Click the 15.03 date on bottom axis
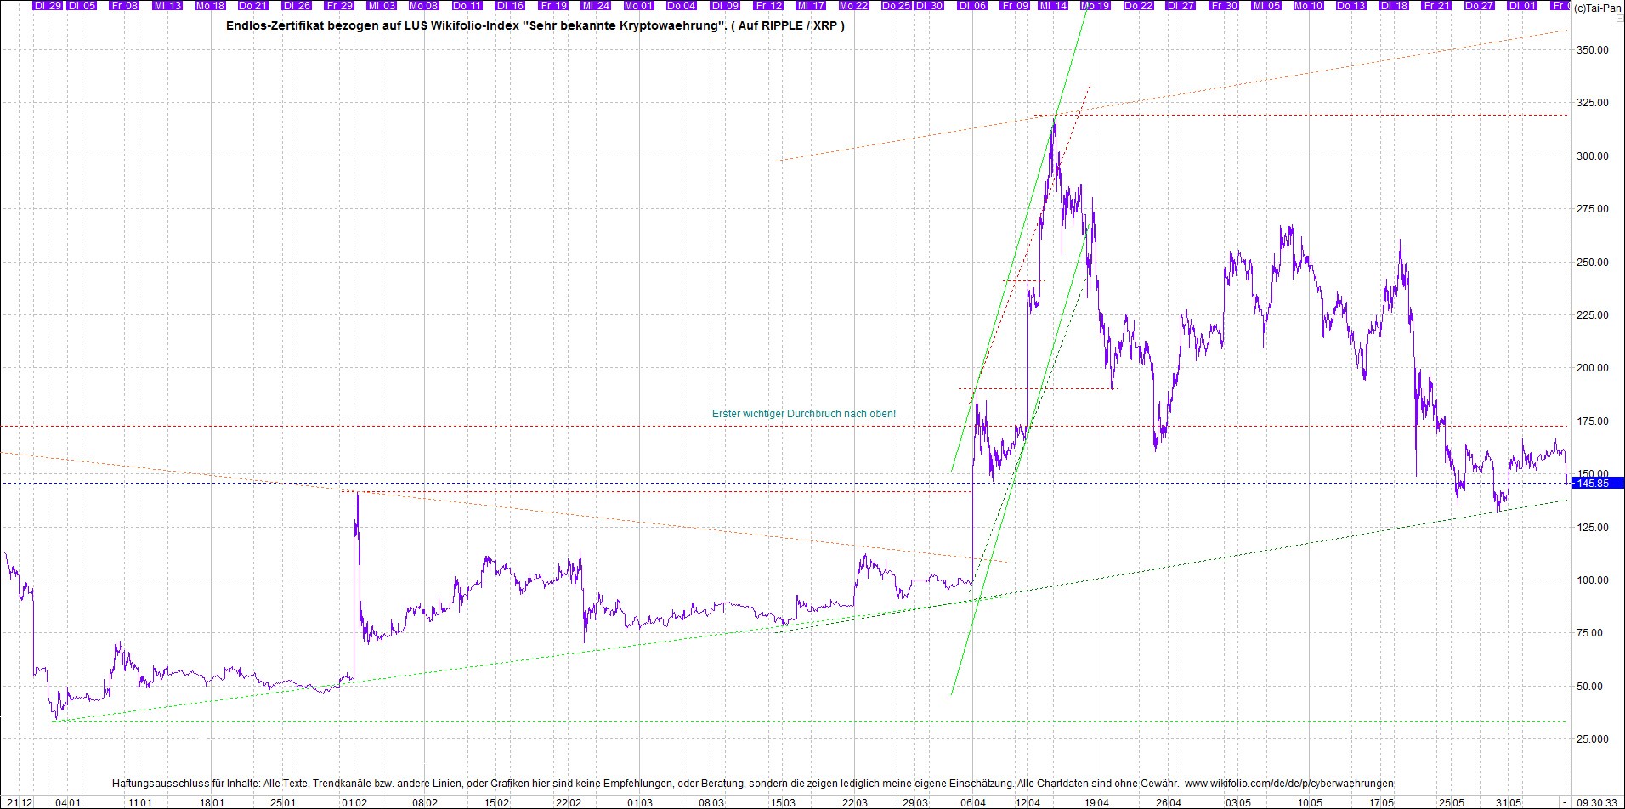The height and width of the screenshot is (809, 1625). point(783,802)
